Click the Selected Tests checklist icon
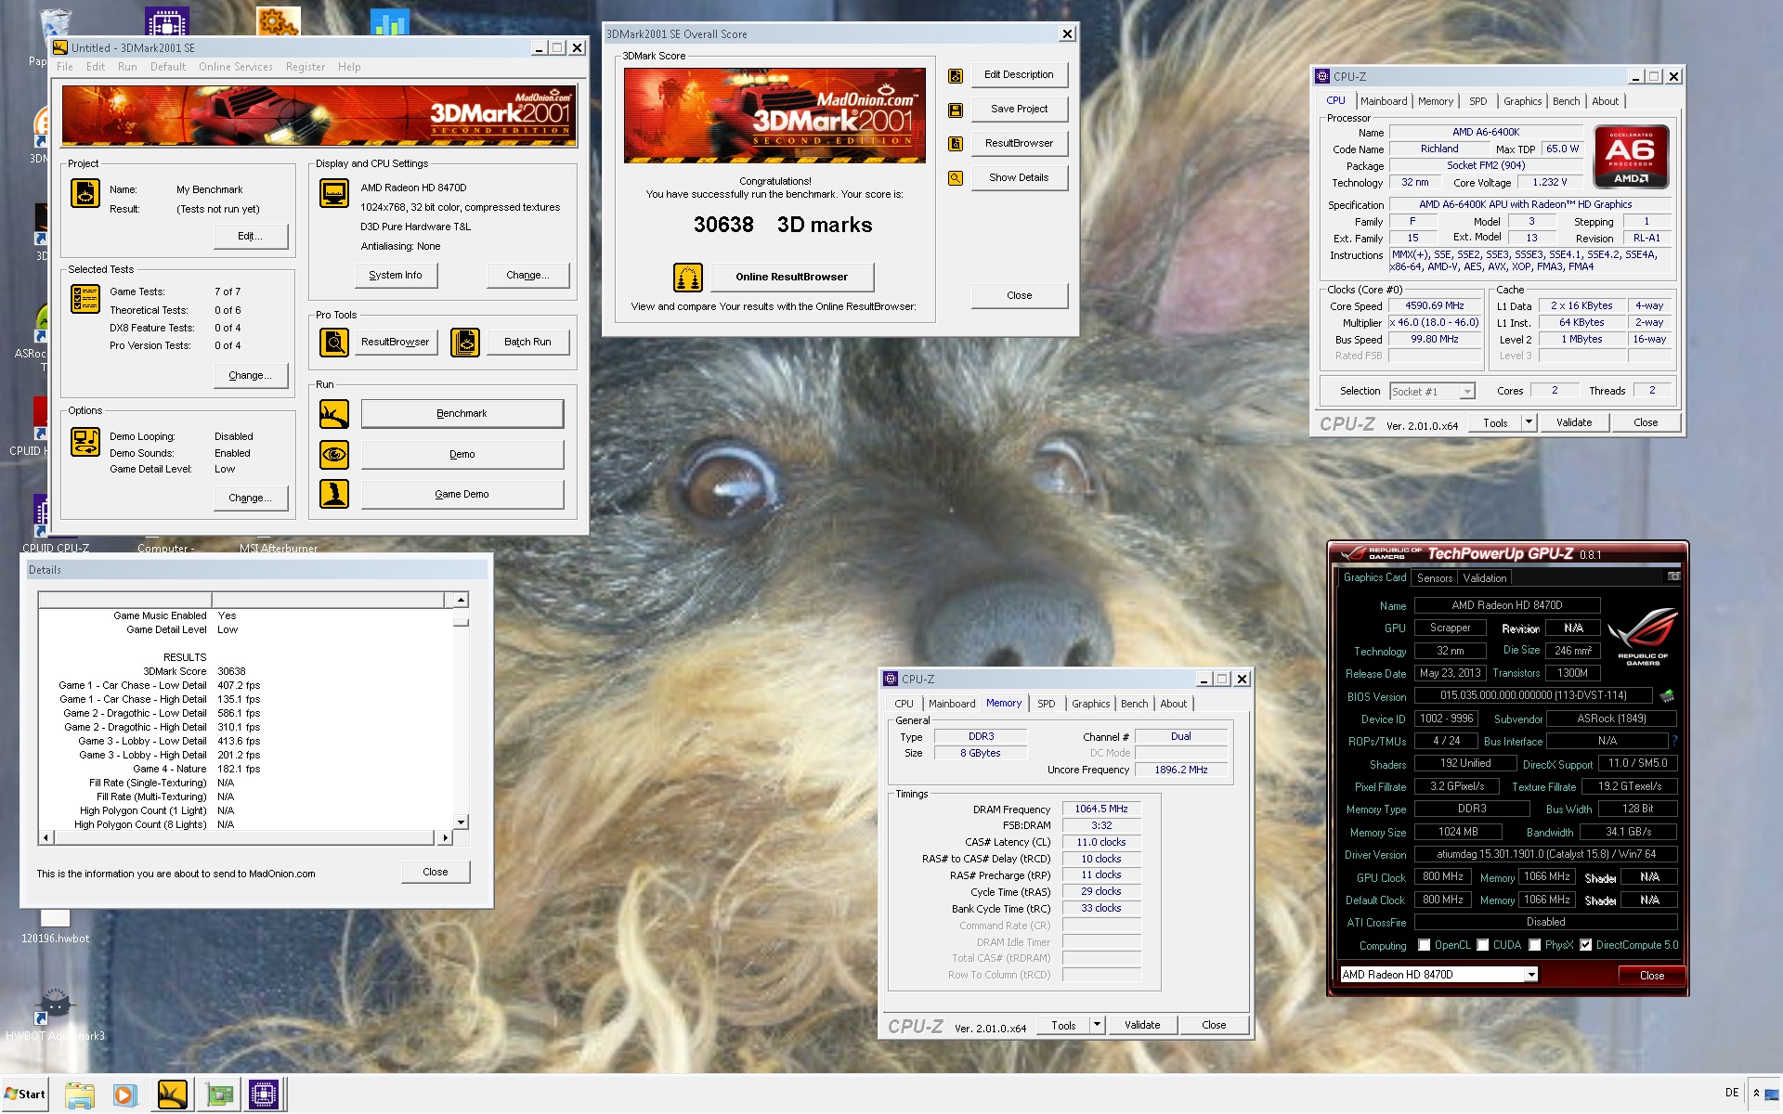Screen dimensions: 1783x1114 click(85, 299)
